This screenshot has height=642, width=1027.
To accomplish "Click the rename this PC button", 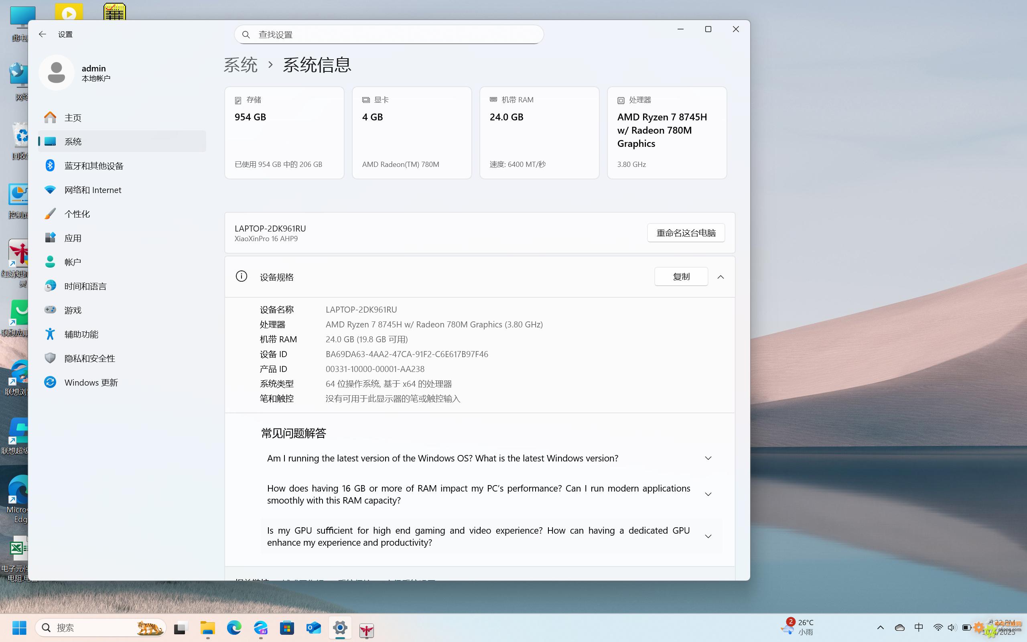I will pos(685,233).
